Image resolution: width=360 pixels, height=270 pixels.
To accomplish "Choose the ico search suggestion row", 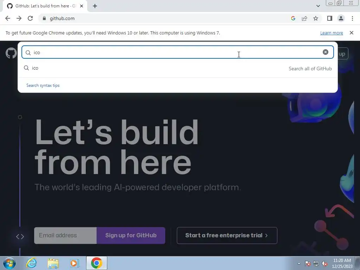I will 178,68.
